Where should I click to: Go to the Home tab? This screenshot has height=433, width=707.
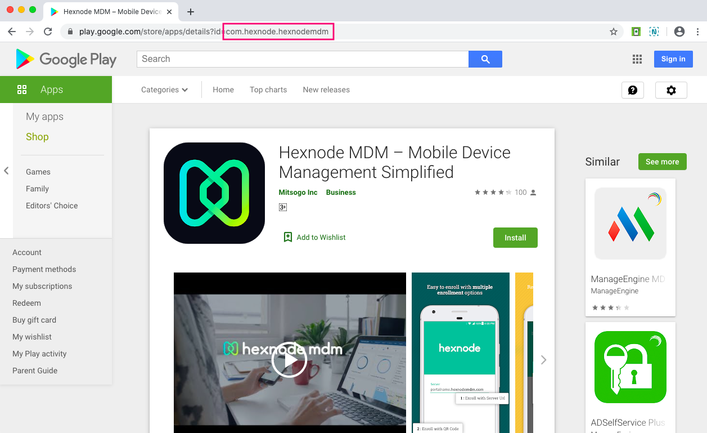(223, 90)
